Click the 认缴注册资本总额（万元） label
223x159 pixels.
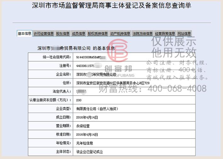click(x=50, y=100)
